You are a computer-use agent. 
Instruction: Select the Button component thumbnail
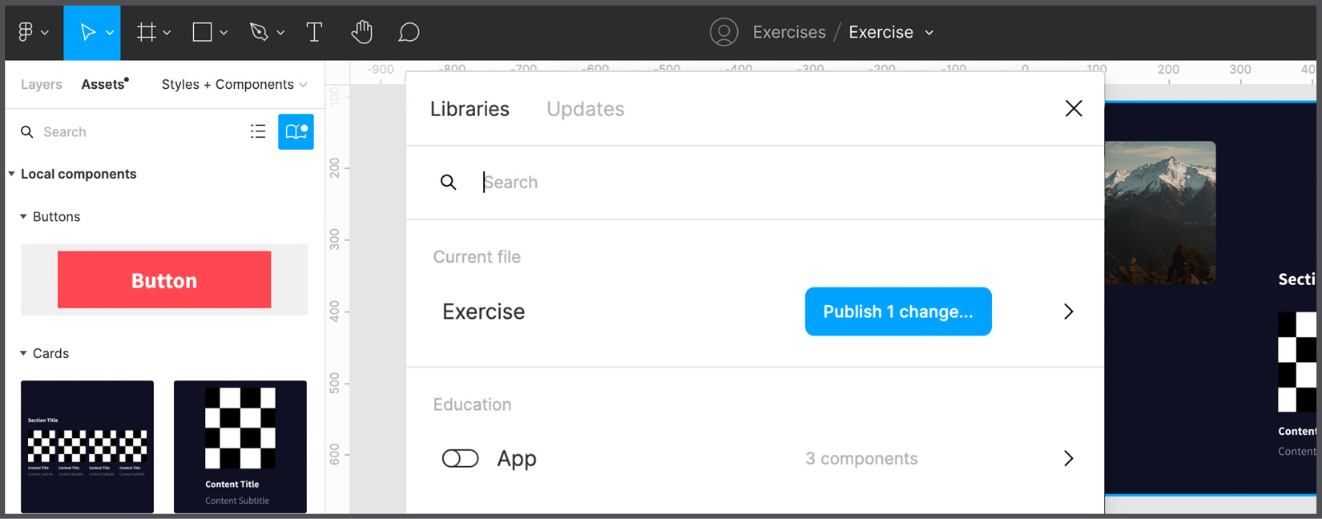click(163, 280)
